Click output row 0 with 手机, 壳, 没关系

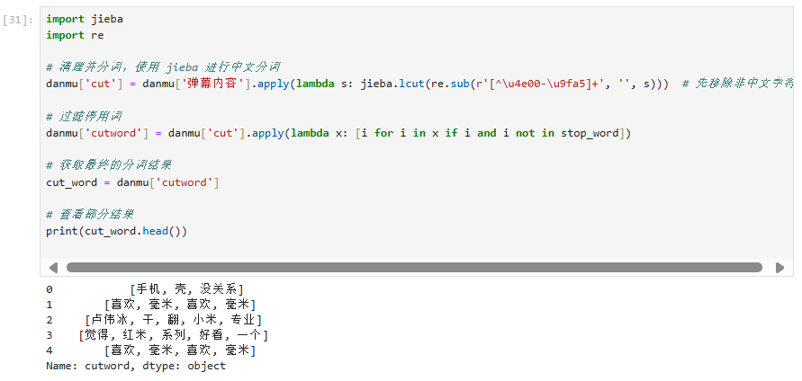(186, 289)
